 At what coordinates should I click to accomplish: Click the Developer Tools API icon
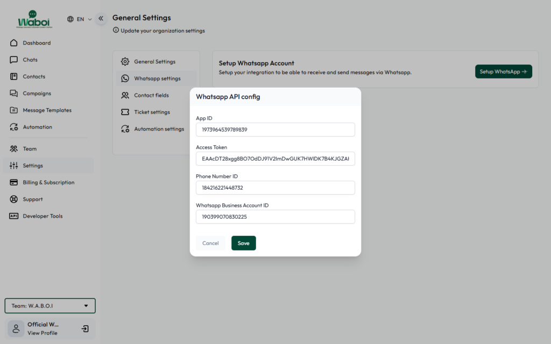point(13,216)
